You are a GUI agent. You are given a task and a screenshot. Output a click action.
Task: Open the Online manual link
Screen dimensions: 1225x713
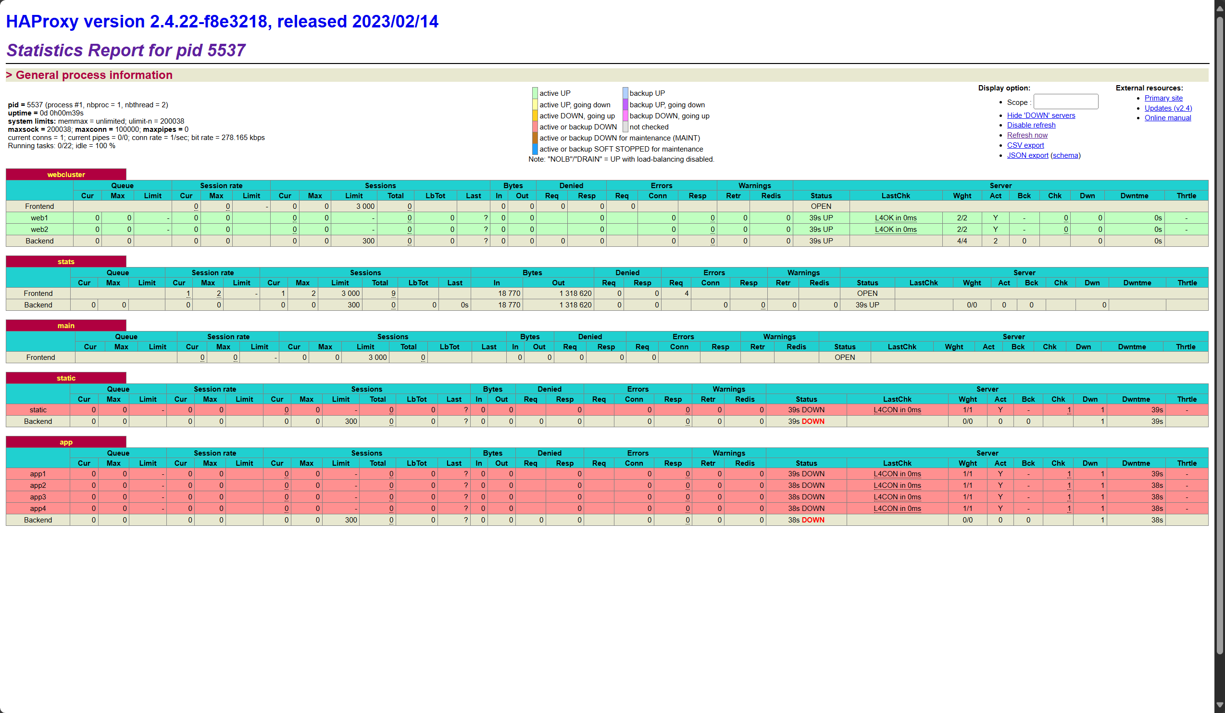coord(1167,118)
